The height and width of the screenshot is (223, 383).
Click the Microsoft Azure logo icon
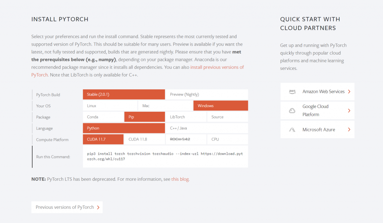(292, 130)
